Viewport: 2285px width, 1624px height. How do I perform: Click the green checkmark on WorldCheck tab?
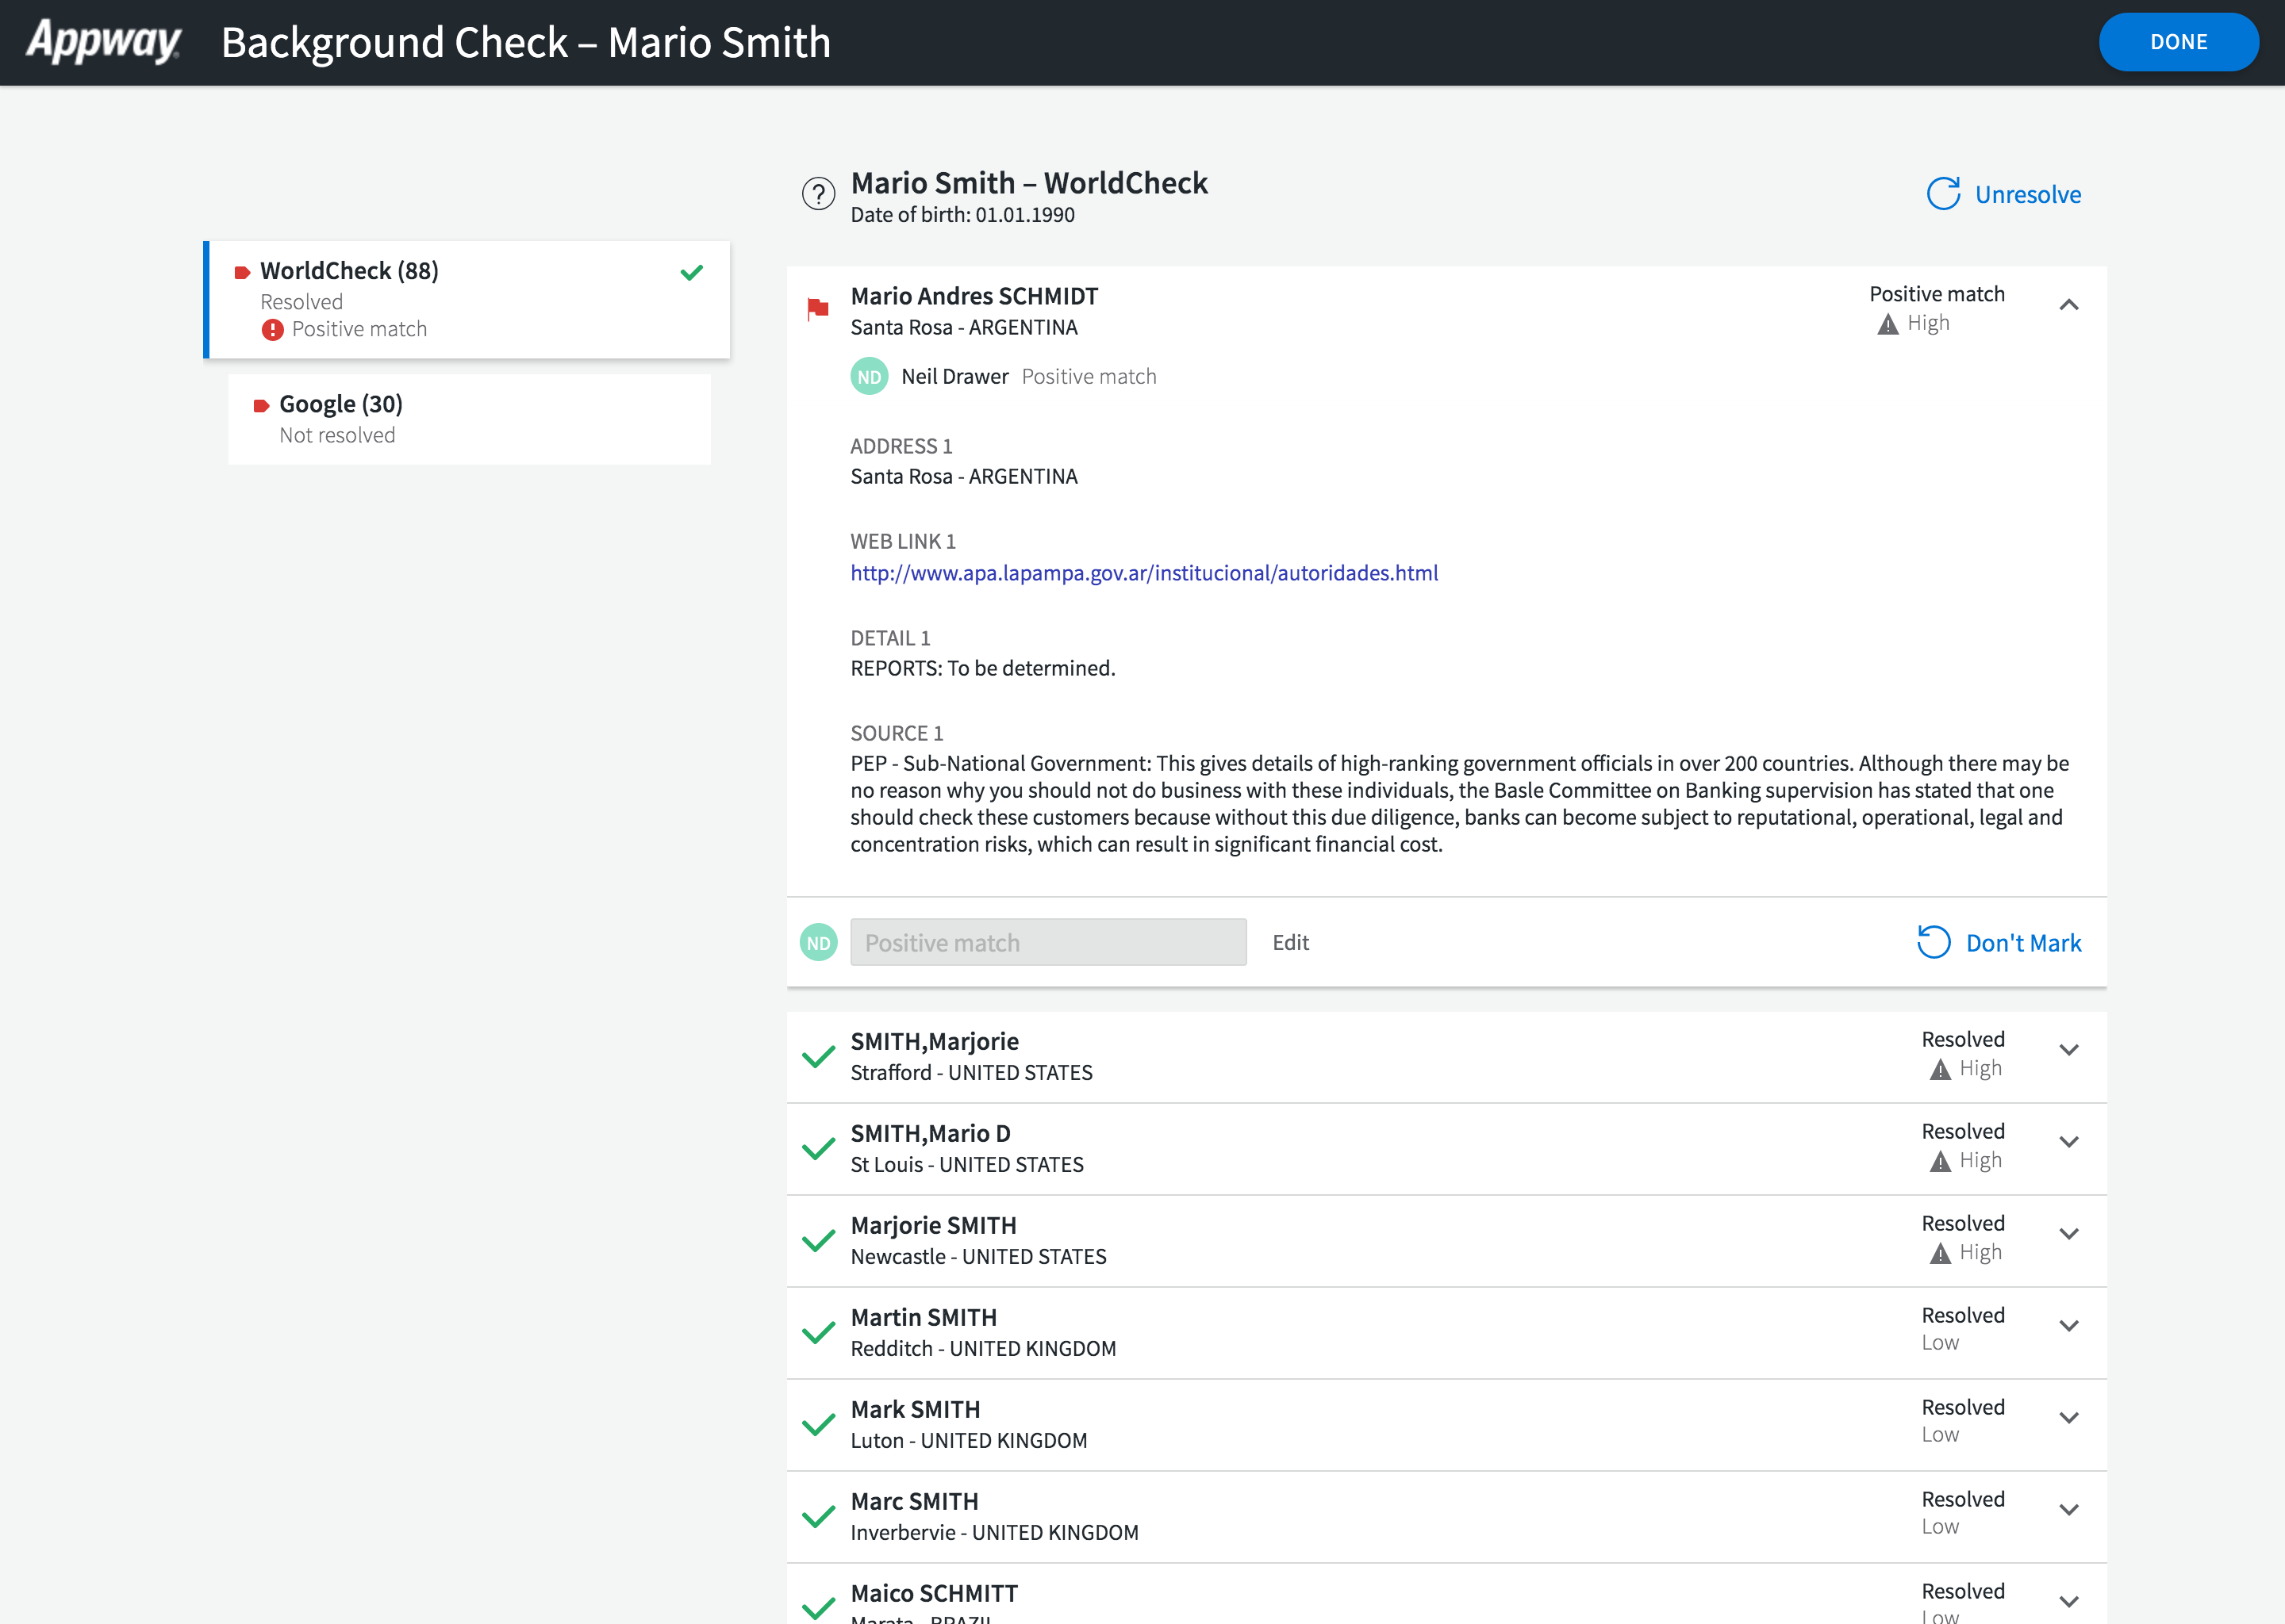691,272
